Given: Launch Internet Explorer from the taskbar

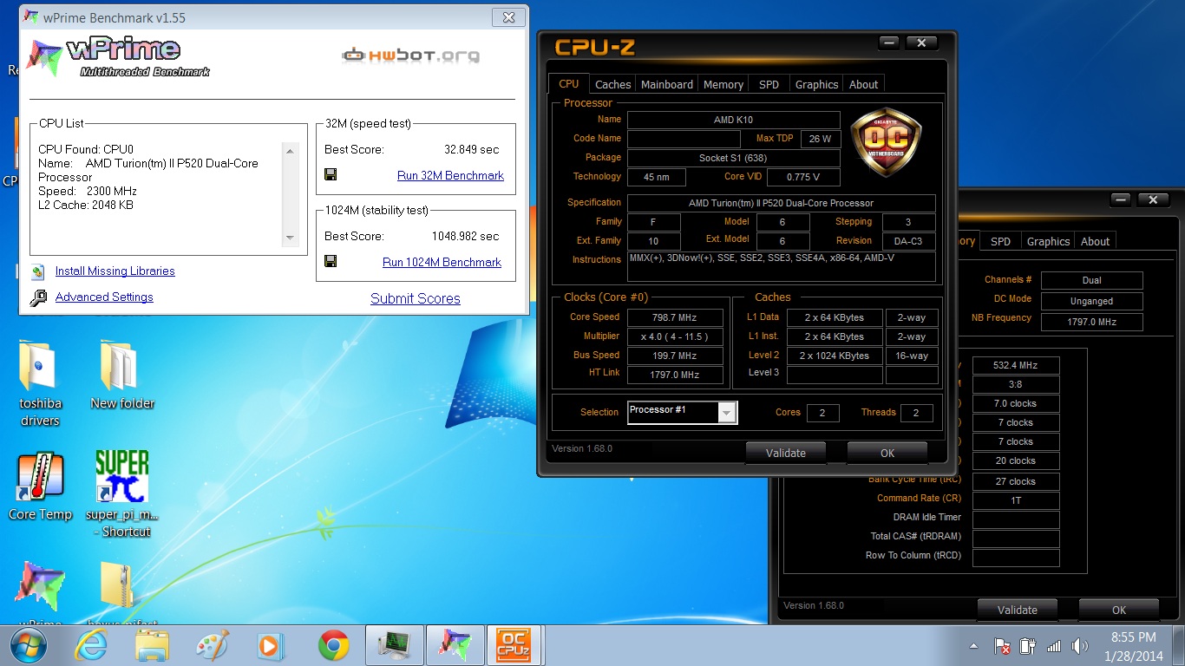Looking at the screenshot, I should [x=90, y=645].
